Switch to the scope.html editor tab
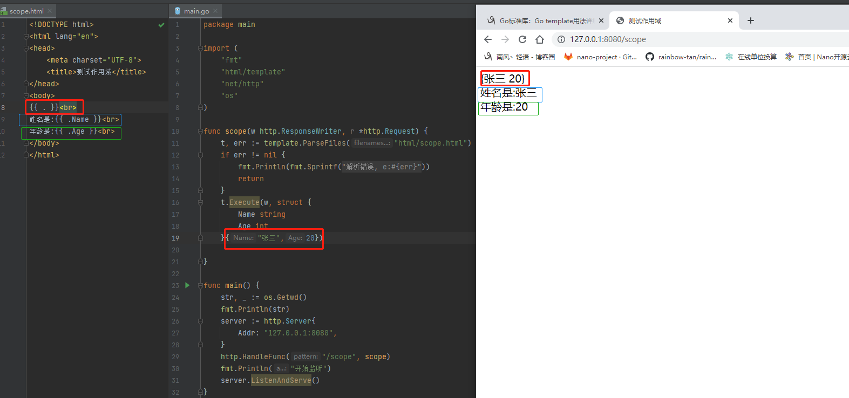This screenshot has height=398, width=849. pos(26,11)
